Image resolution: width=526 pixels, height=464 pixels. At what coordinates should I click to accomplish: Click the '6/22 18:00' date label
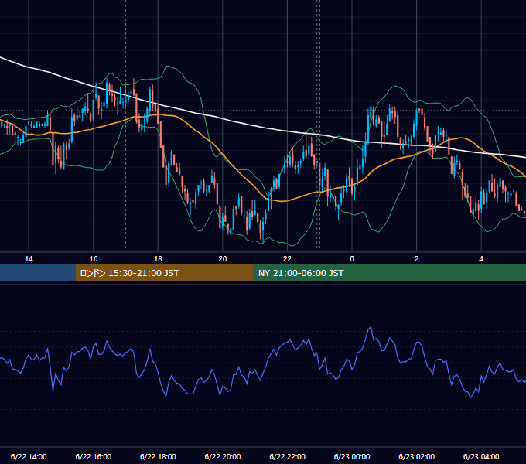[x=158, y=456]
